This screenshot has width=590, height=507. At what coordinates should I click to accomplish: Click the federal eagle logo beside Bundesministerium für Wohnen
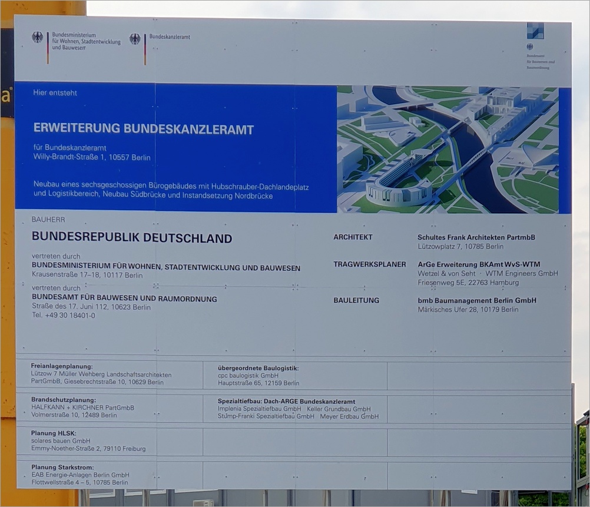[37, 37]
